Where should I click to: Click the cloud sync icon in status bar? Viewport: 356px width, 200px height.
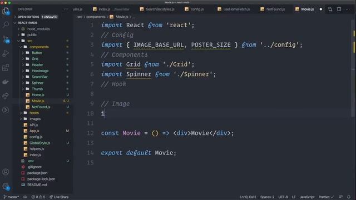click(x=25, y=197)
